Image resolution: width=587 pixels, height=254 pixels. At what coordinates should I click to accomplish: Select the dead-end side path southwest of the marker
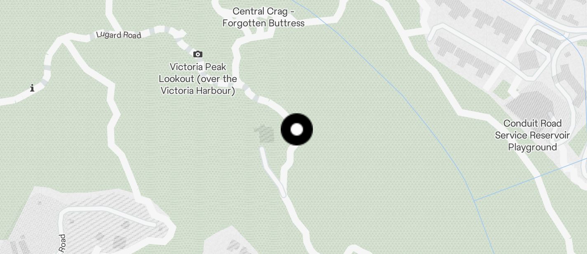[271, 172]
